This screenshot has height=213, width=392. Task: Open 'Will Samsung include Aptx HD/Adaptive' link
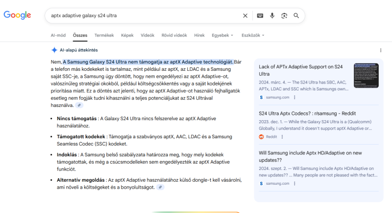coord(310,156)
